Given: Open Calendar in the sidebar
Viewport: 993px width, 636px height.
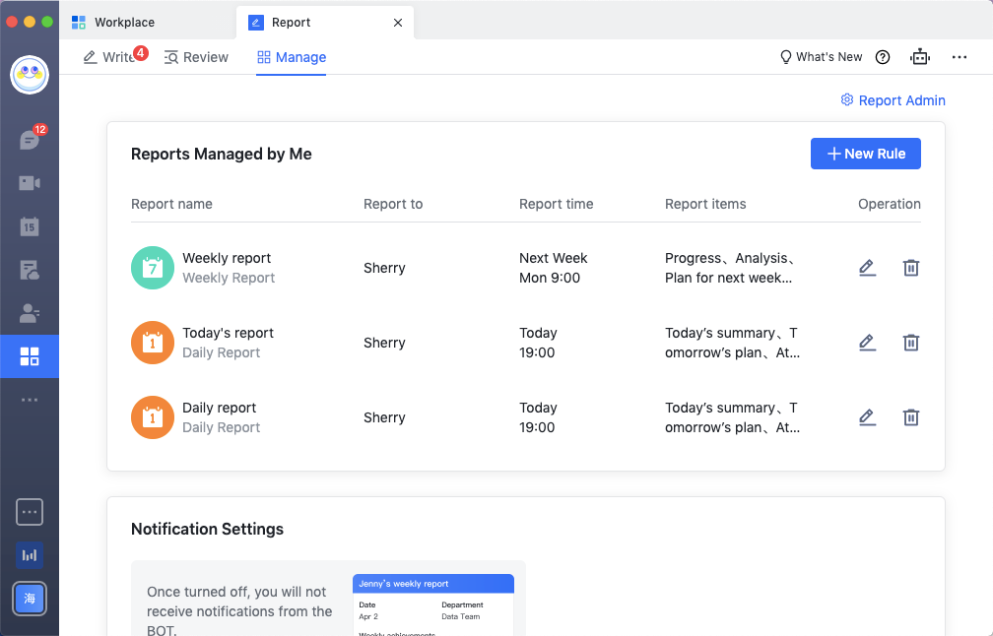Looking at the screenshot, I should coord(30,225).
